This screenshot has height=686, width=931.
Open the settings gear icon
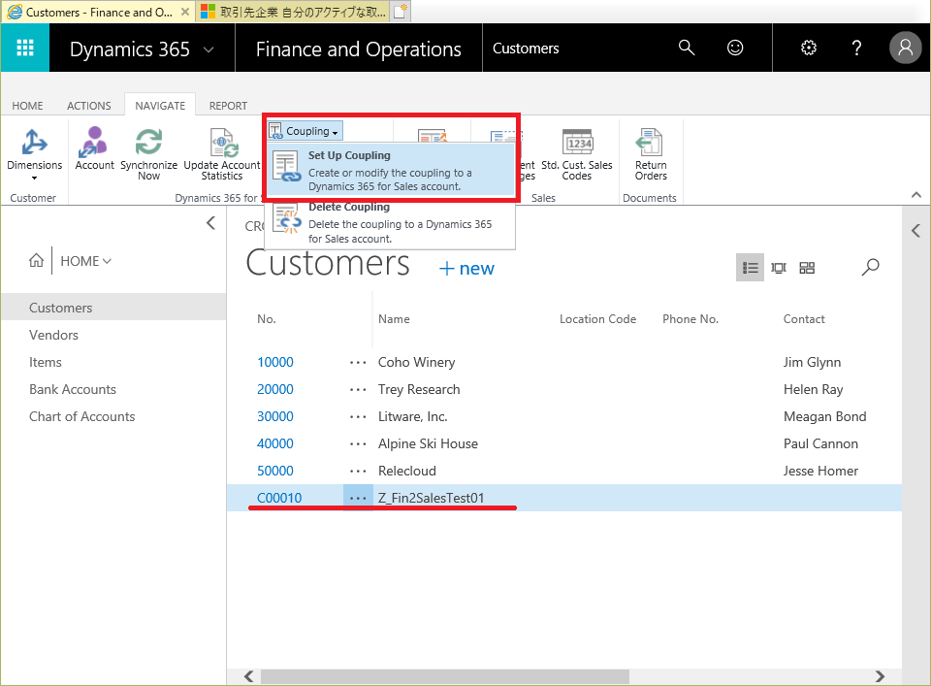click(x=809, y=48)
